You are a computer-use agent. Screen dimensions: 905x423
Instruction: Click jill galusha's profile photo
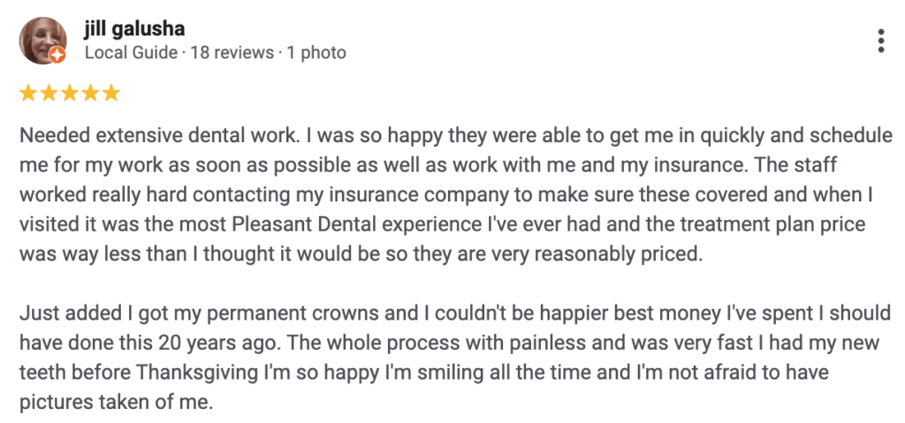point(42,40)
